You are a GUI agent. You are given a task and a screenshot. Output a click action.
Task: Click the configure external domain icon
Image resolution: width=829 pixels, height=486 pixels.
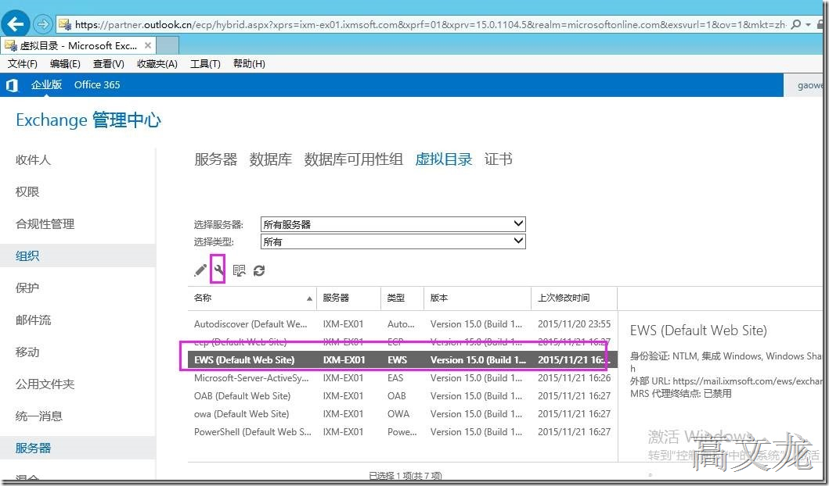pos(239,270)
